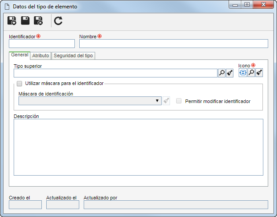Clear the selected Icono

coord(259,73)
